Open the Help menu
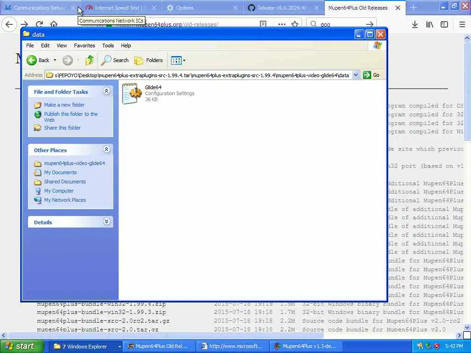 coord(126,46)
